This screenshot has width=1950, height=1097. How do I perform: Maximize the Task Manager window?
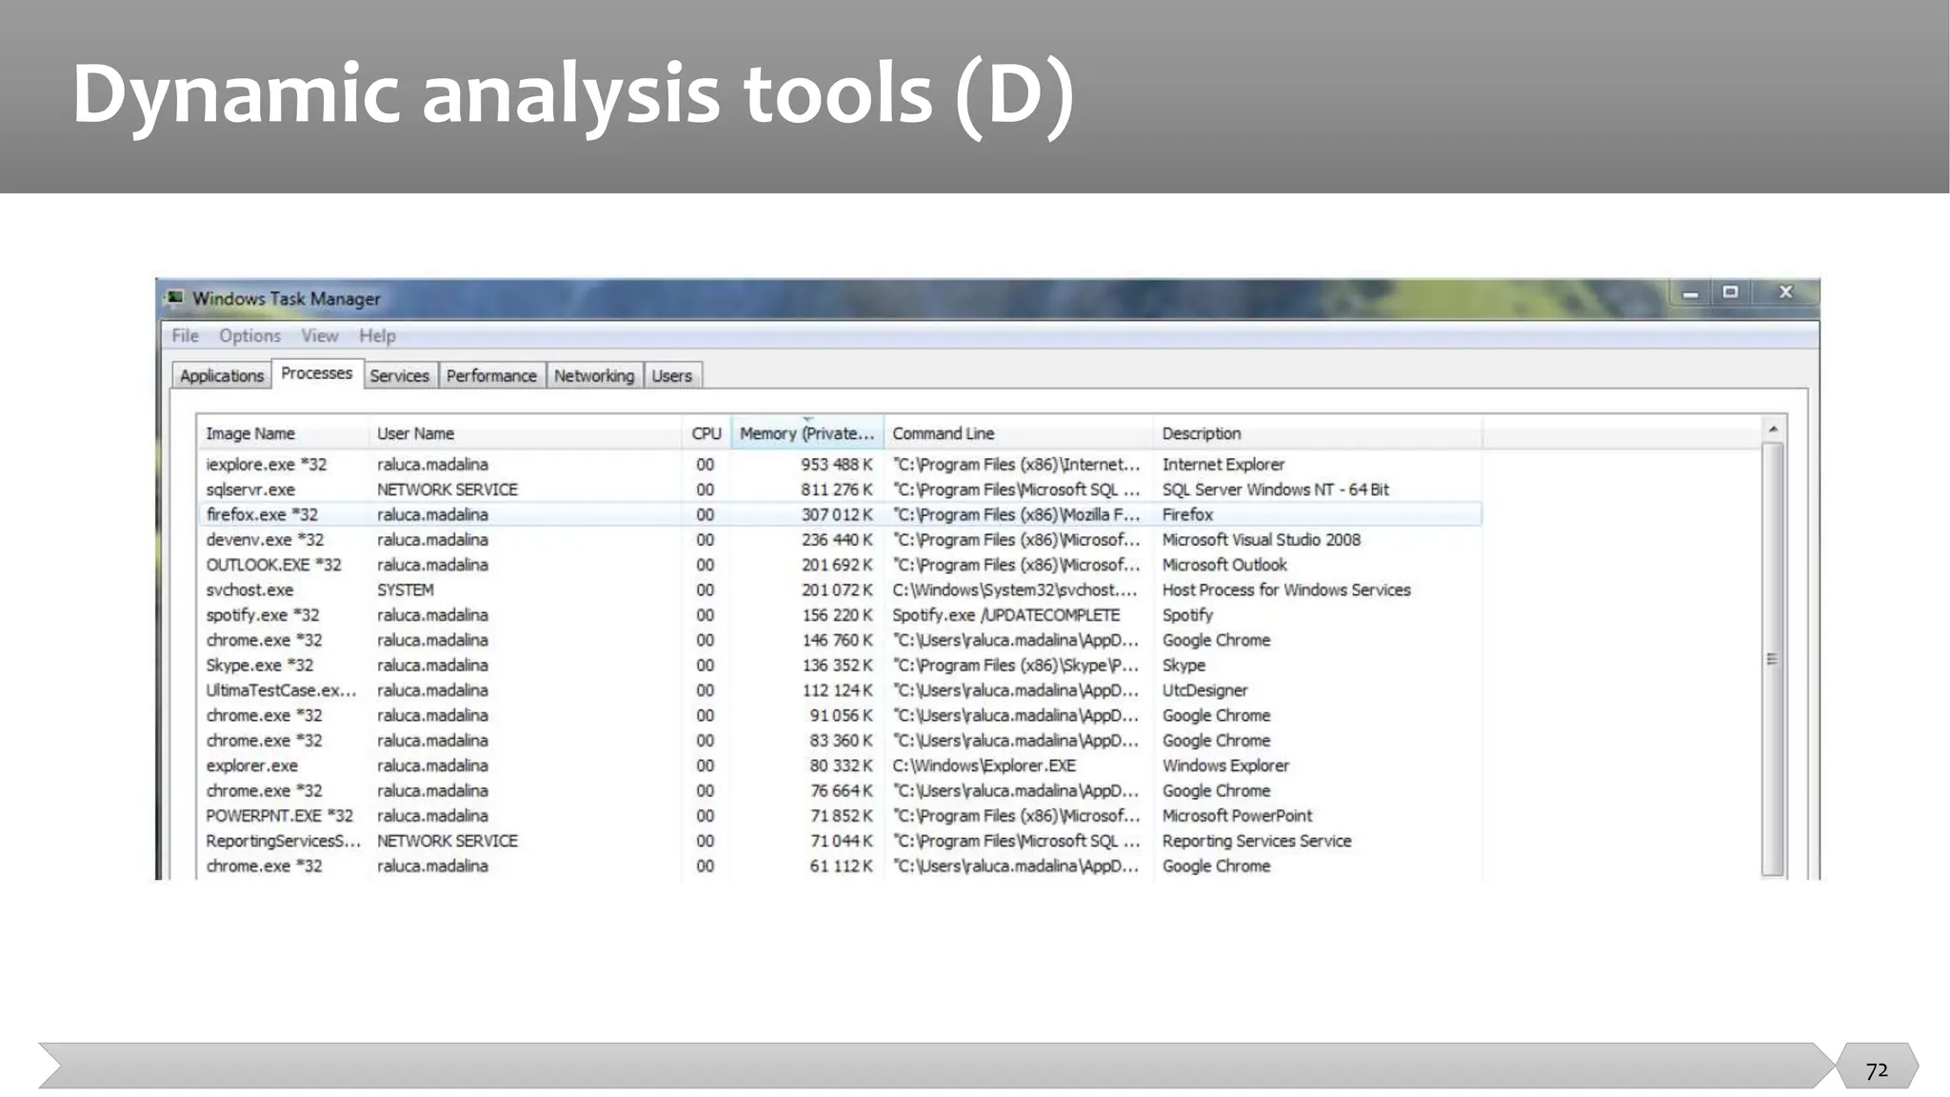coord(1730,292)
